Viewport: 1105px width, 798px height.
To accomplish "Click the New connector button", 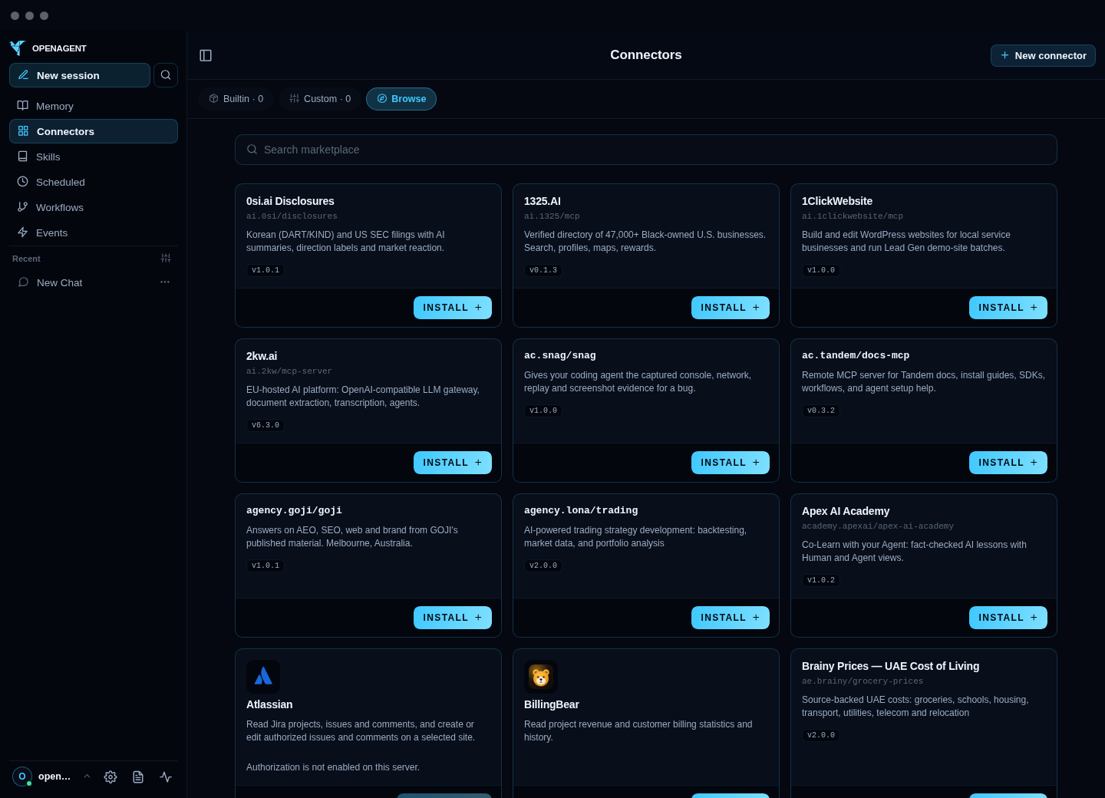I will coord(1043,55).
